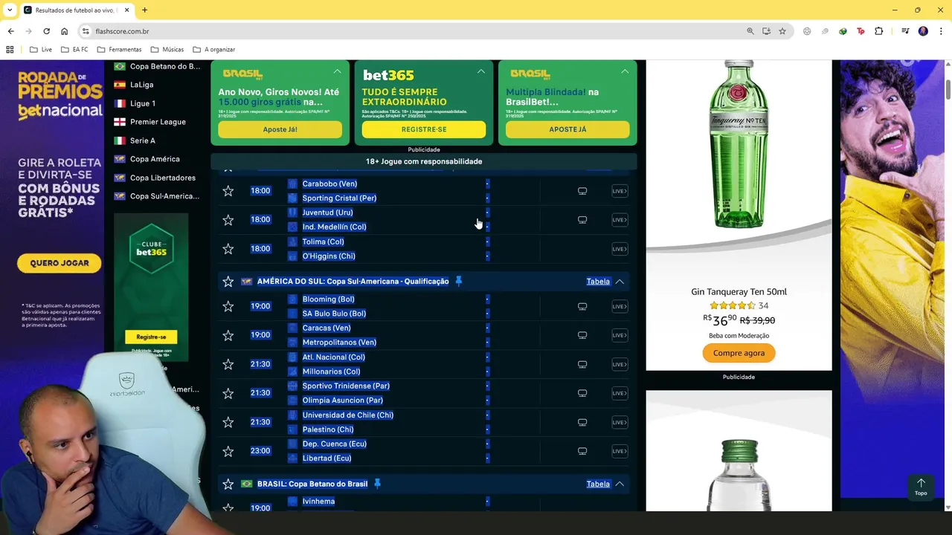Viewport: 952px width, 535px height.
Task: Open Serie A in the sidebar
Action: [x=142, y=140]
